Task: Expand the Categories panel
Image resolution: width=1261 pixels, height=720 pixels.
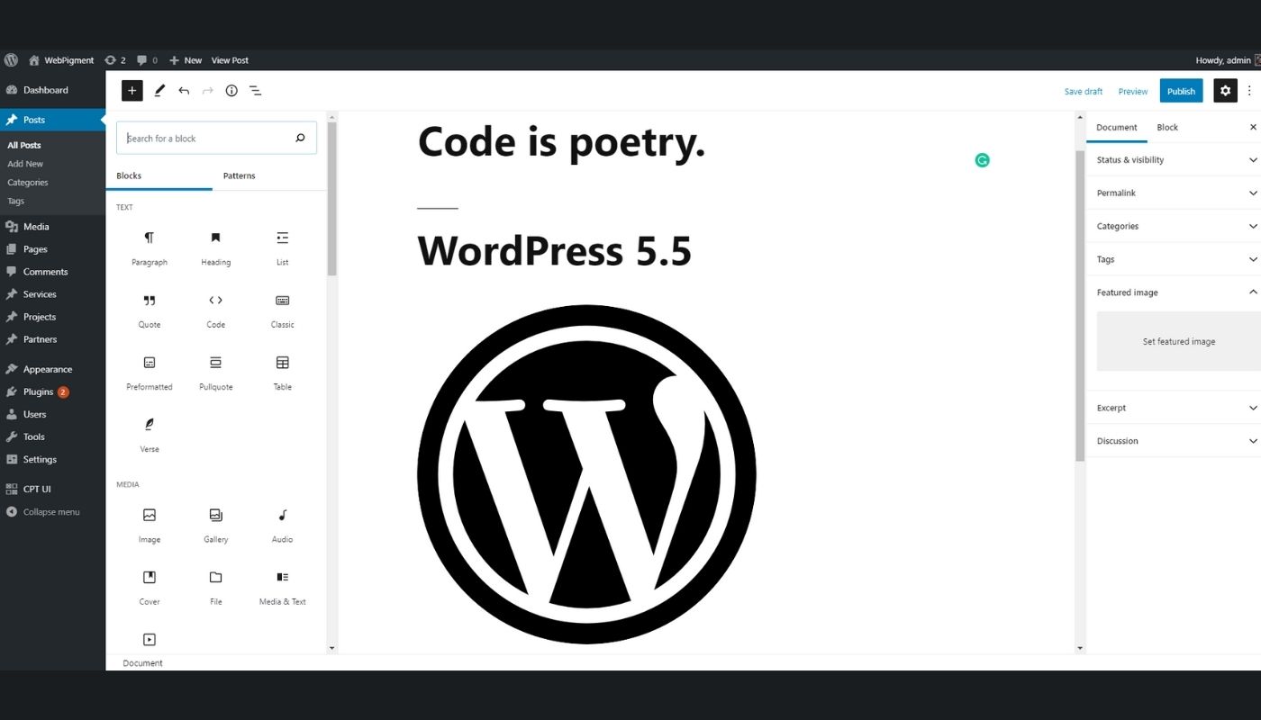Action: [1174, 226]
